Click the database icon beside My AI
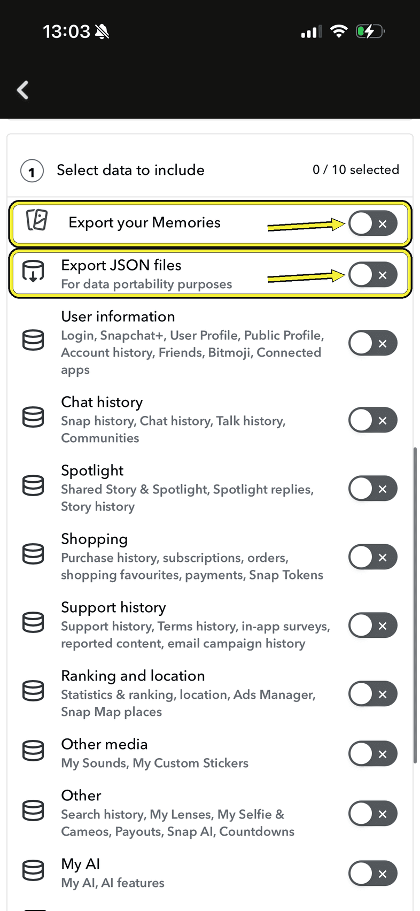The image size is (420, 911). pyautogui.click(x=33, y=870)
